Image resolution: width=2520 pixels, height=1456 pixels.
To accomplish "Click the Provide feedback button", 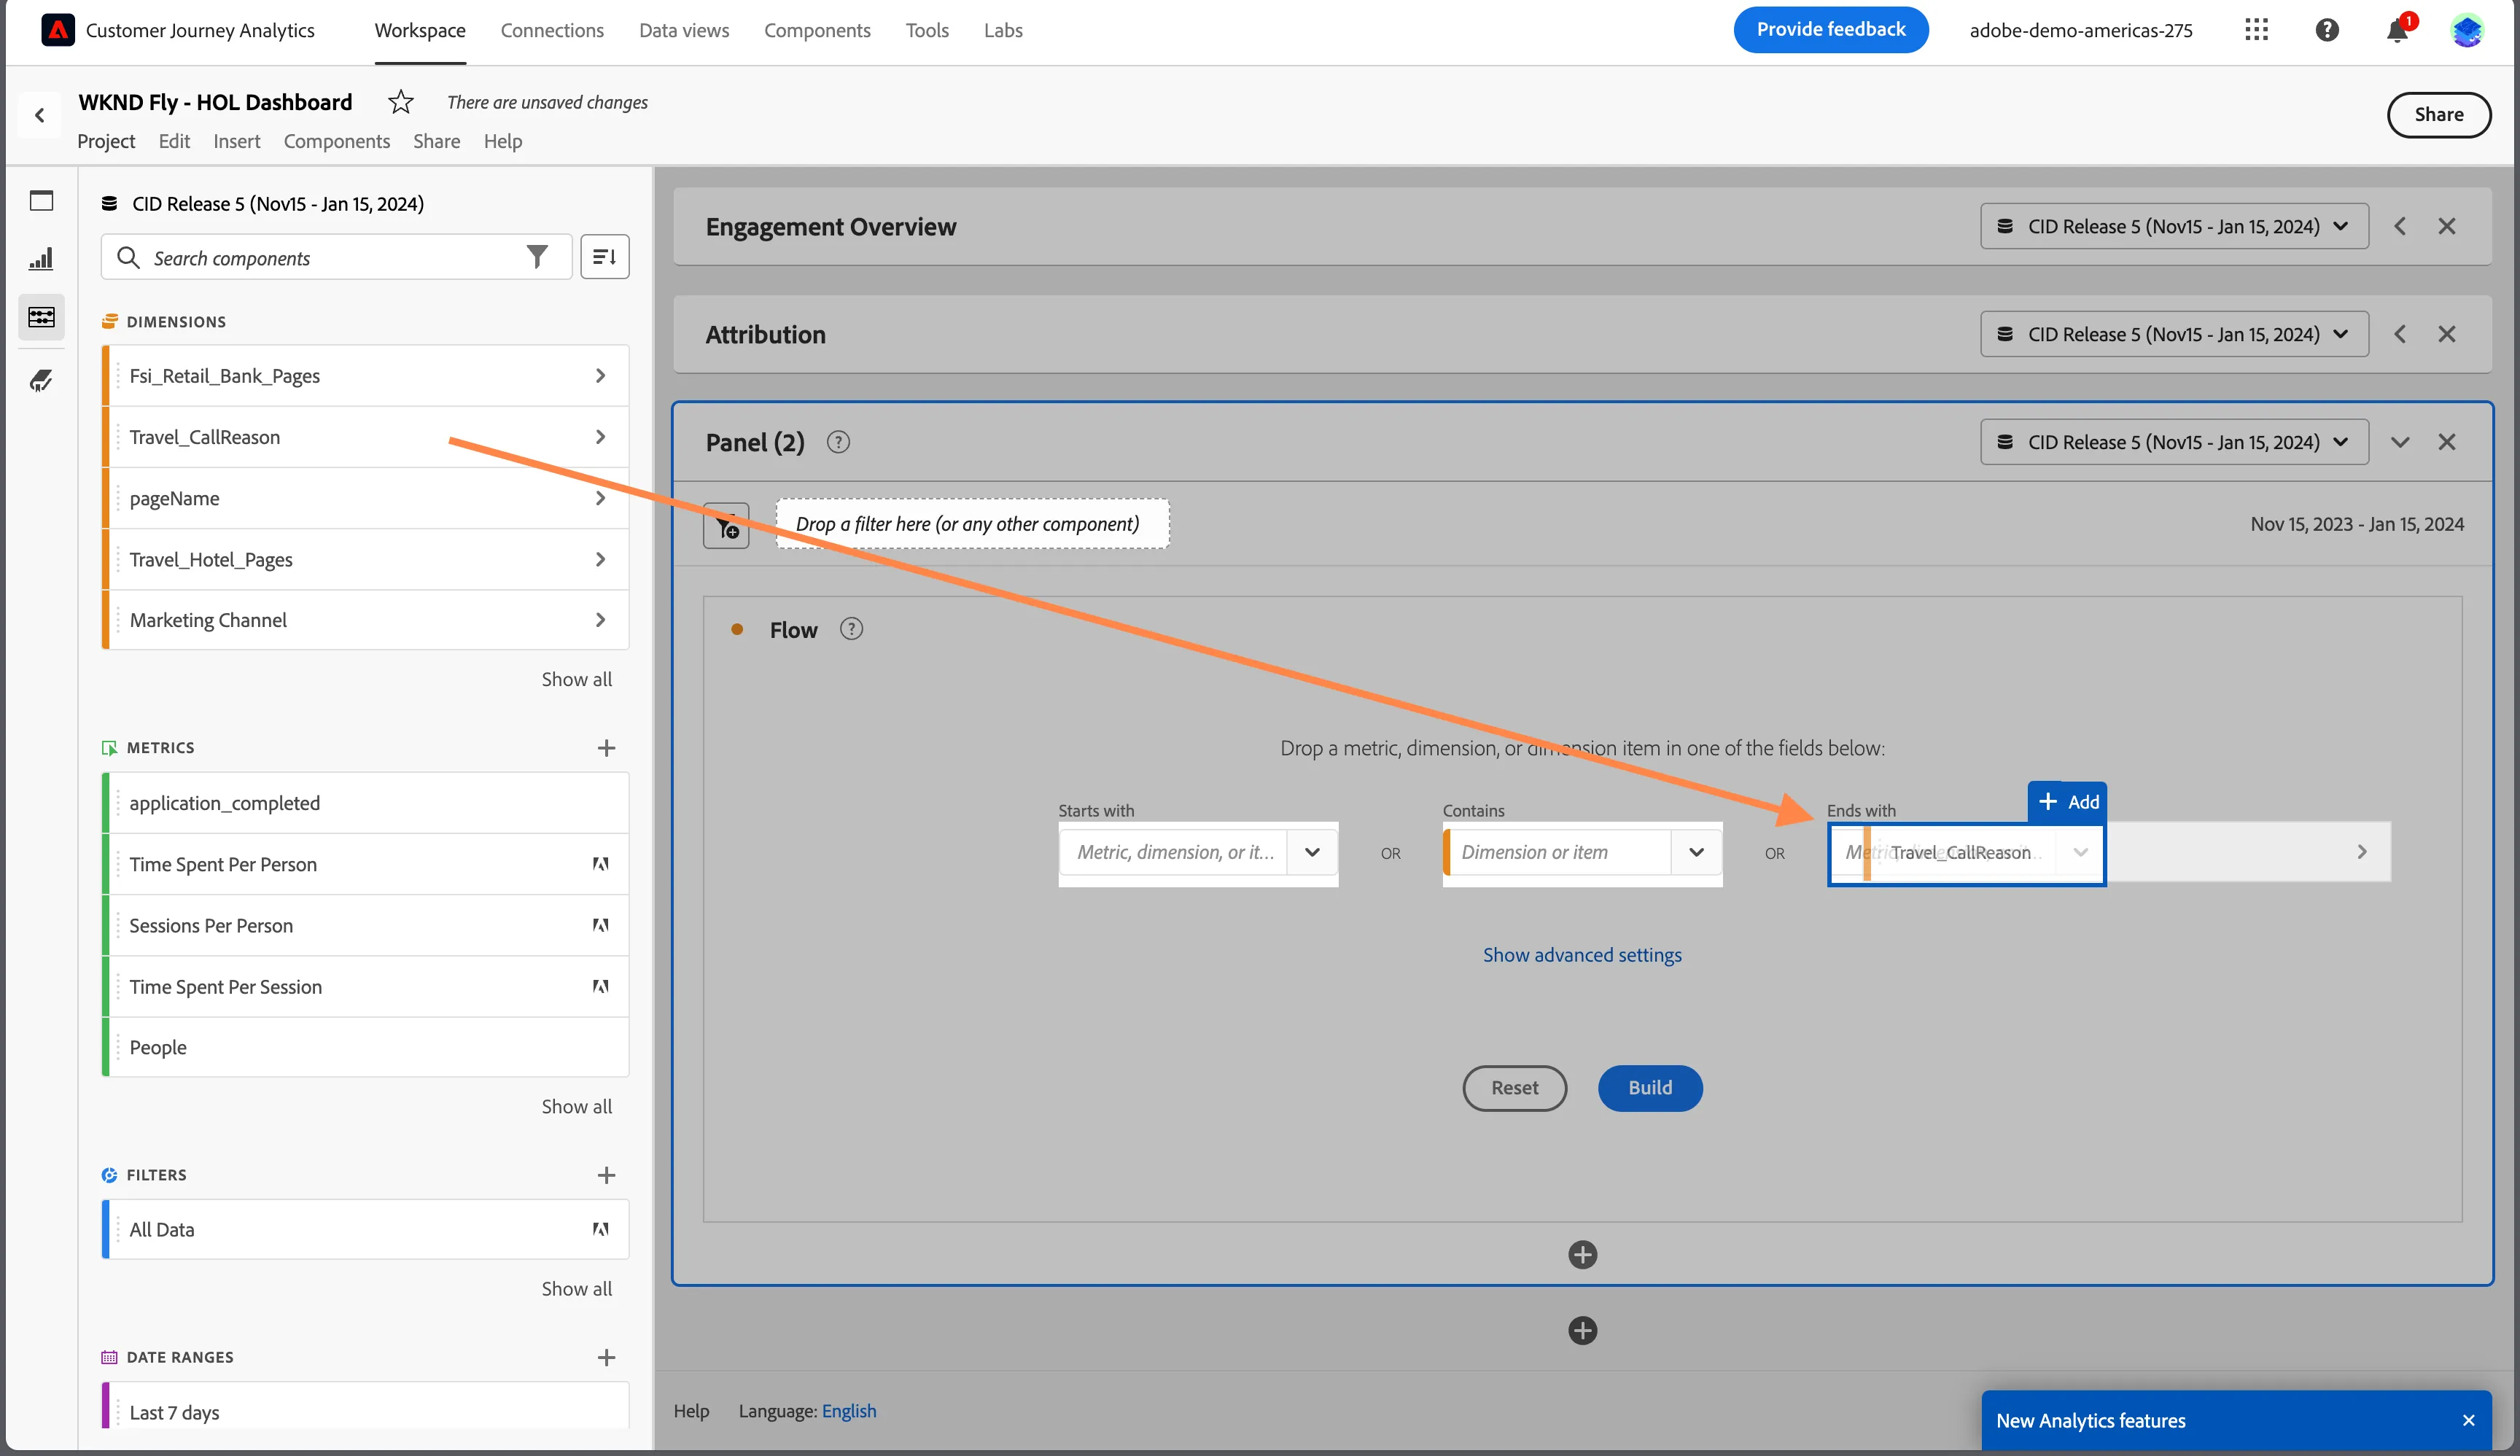I will click(1831, 30).
